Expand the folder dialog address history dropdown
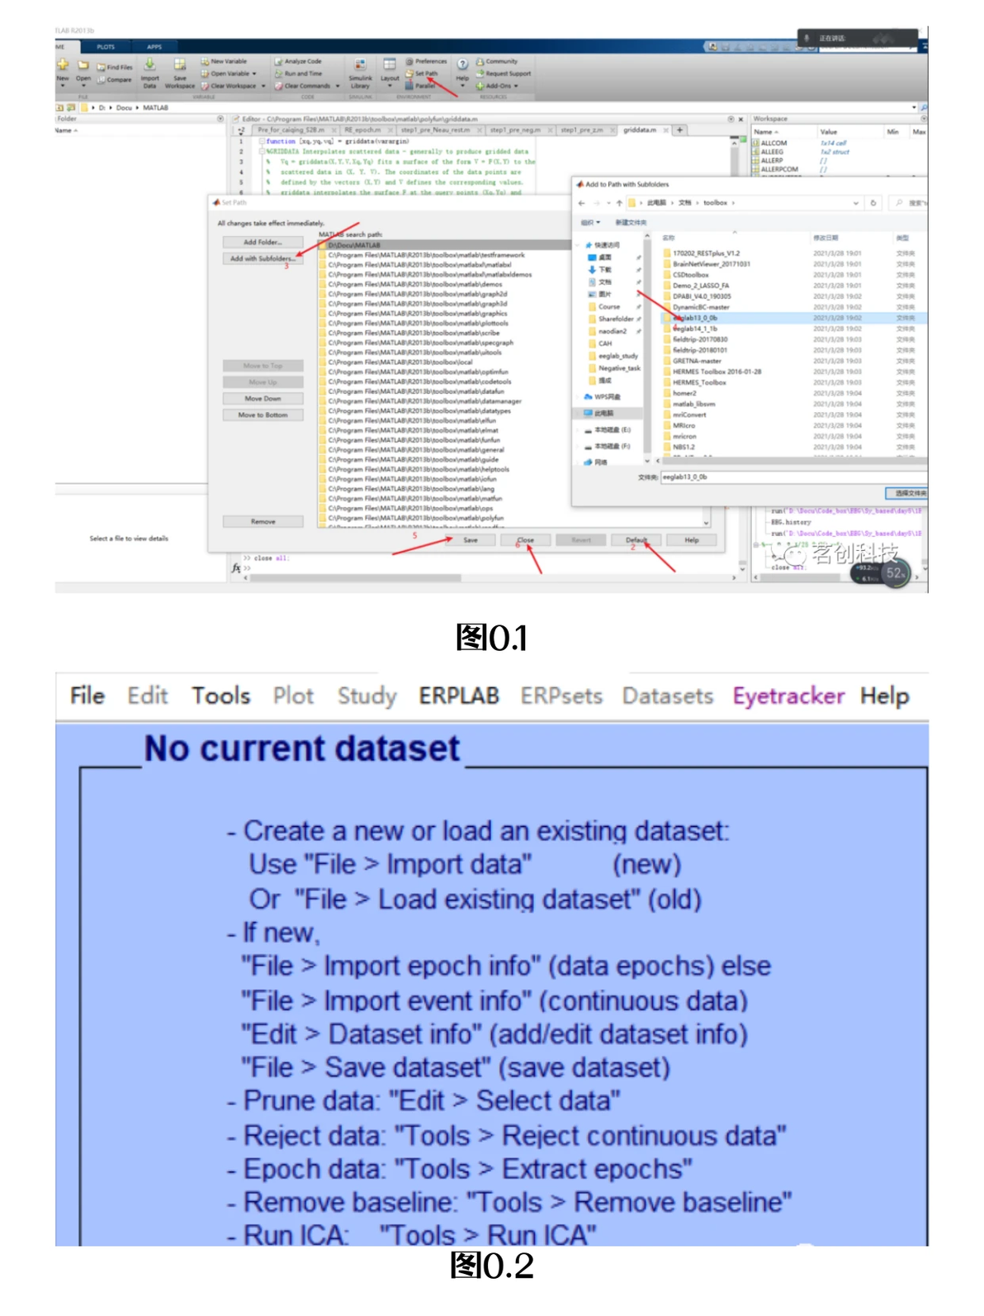 point(855,202)
